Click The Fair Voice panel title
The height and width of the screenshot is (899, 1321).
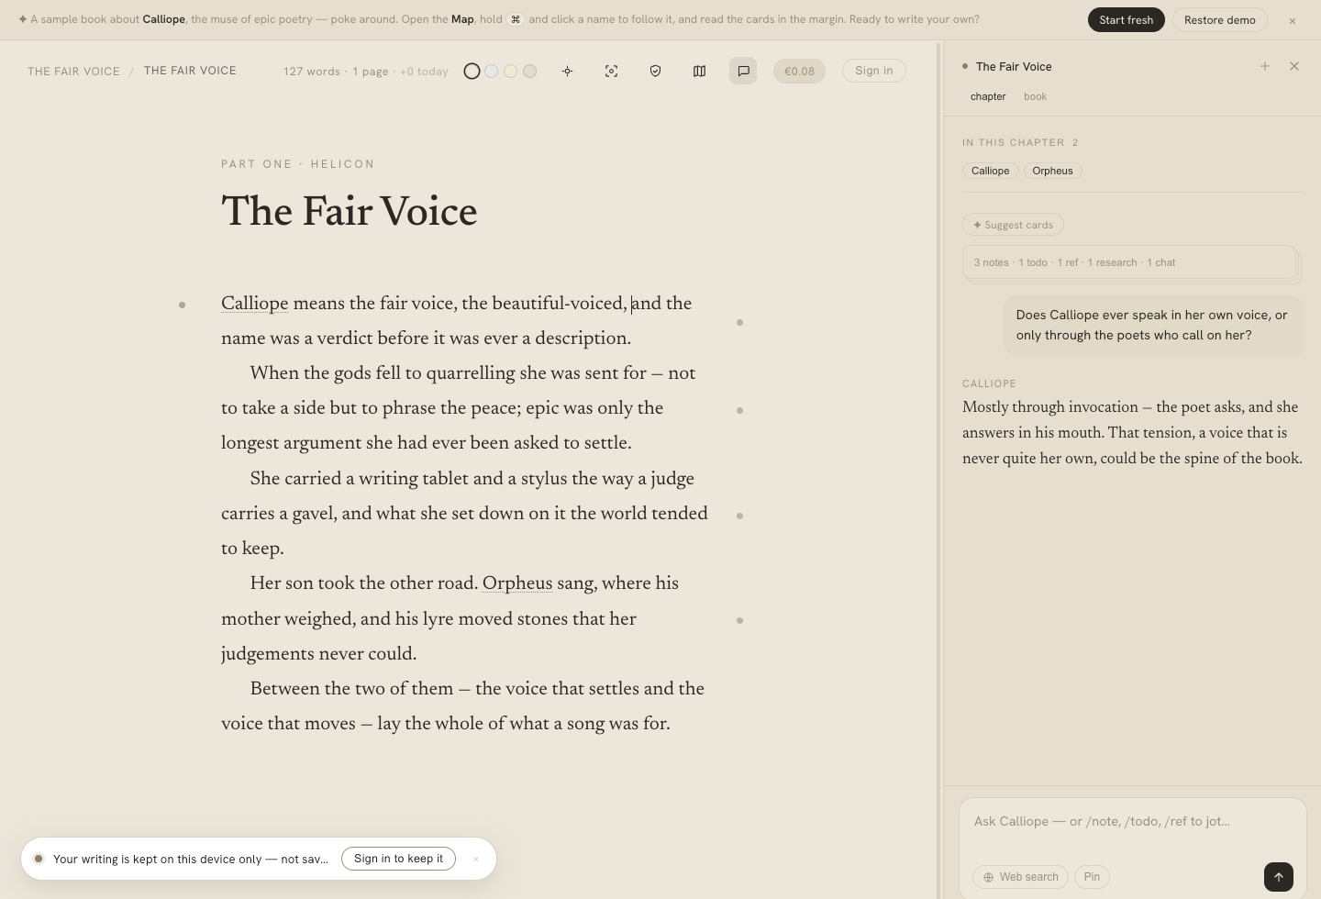pyautogui.click(x=1014, y=66)
